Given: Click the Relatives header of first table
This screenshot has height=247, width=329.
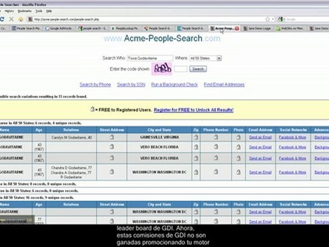Looking at the screenshot, I should (x=71, y=130).
